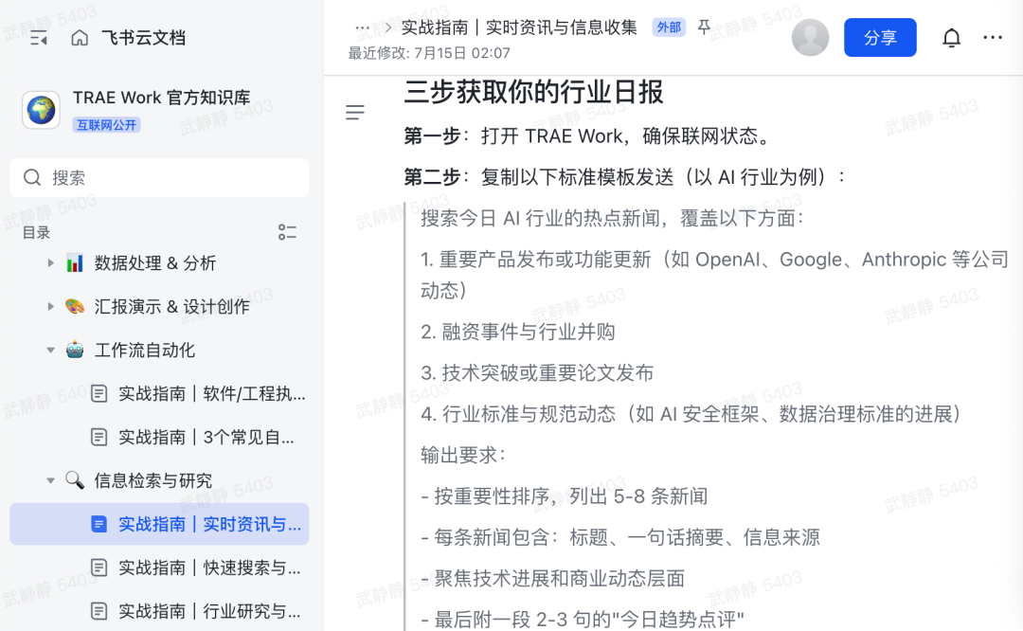Click the line 3. 技术突破或重要论文发布

[x=537, y=373]
